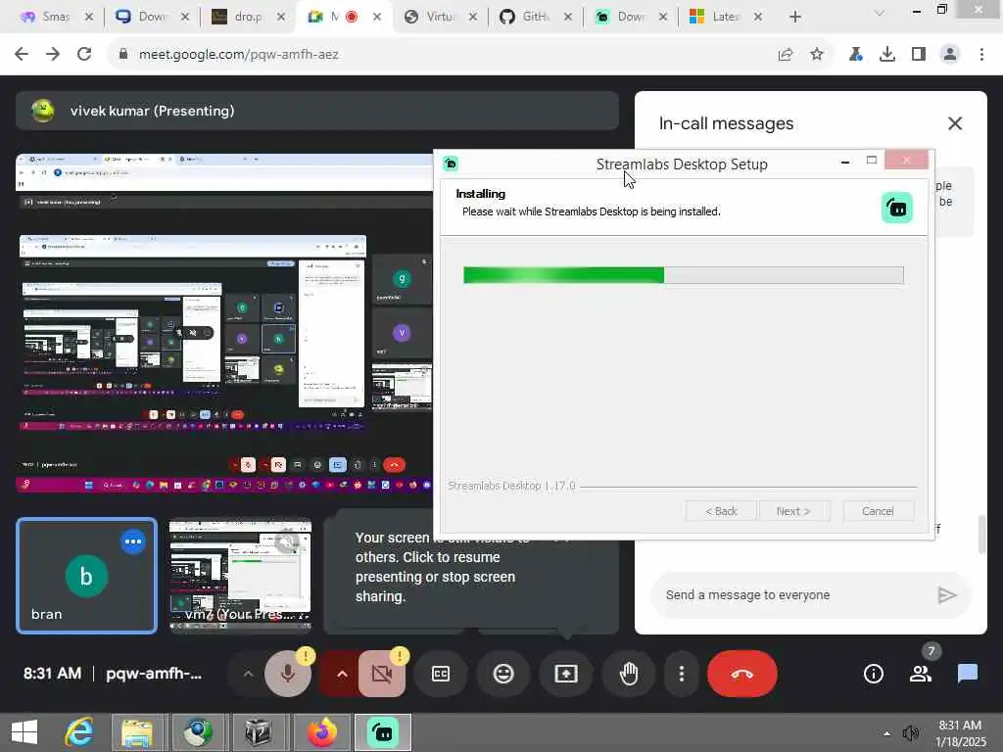Click the send message arrow icon
1003x752 pixels.
click(947, 595)
